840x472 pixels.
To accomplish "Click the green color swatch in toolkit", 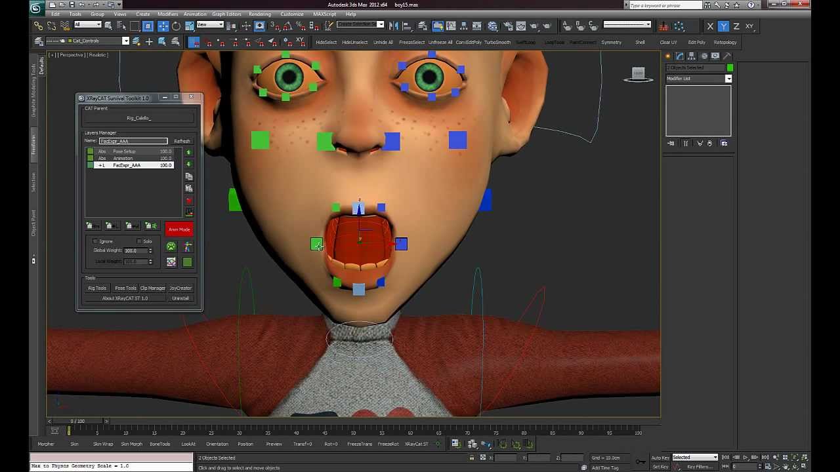I will coord(188,262).
